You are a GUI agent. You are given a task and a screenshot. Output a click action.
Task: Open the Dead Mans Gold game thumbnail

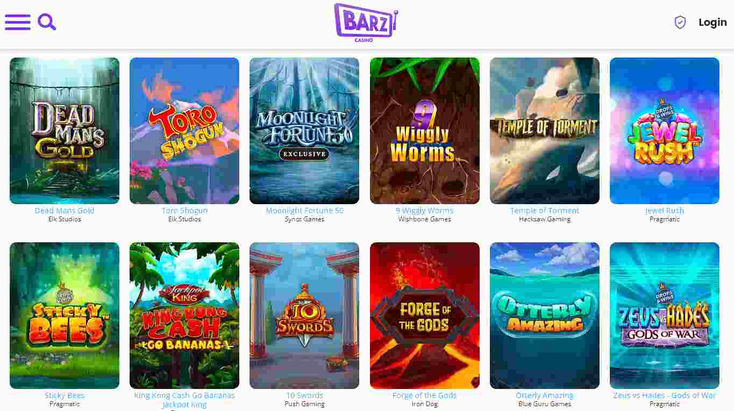(65, 131)
